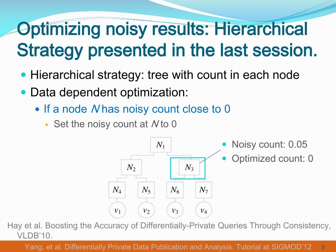Select the 'Hierarchical strategy' bullet line
This screenshot has width=336, height=252.
pyautogui.click(x=165, y=75)
